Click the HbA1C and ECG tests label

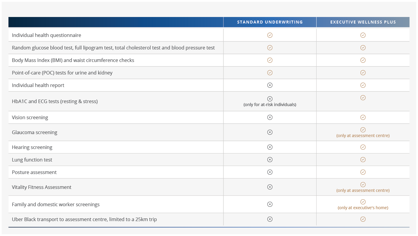tap(55, 101)
